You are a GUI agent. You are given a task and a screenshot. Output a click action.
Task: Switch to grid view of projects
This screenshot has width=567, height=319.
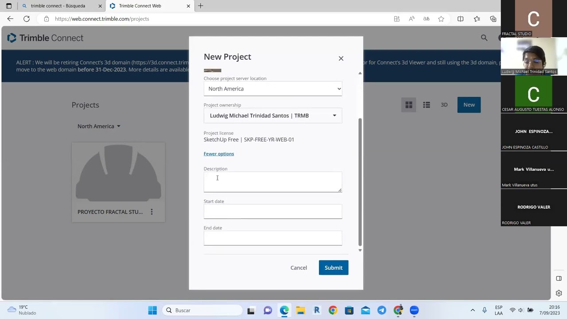click(x=409, y=105)
